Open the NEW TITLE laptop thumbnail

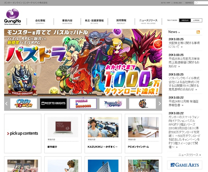(63, 127)
